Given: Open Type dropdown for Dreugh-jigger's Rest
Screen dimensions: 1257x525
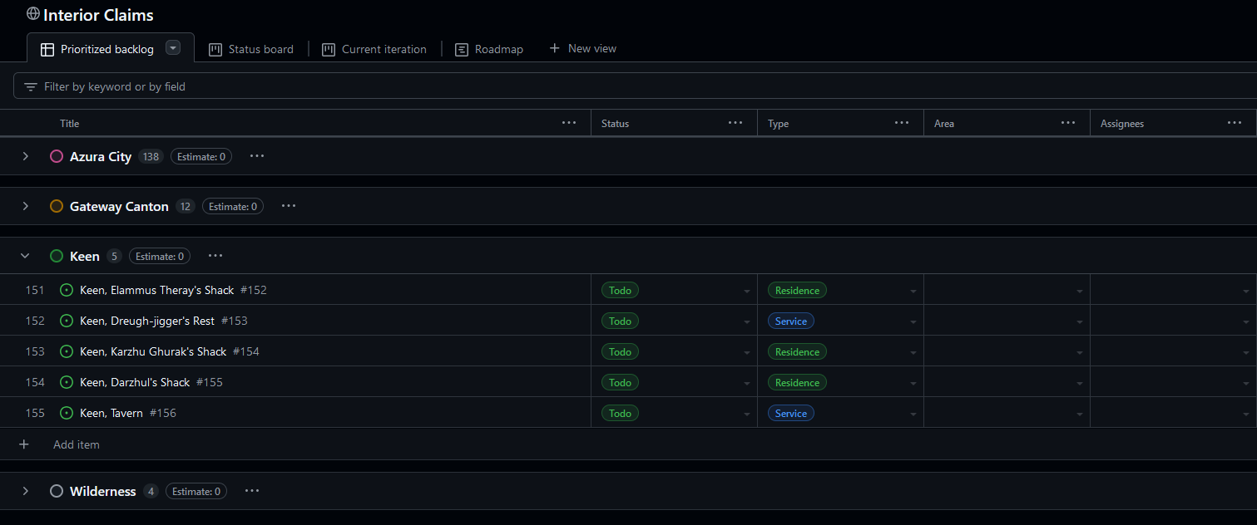Looking at the screenshot, I should pyautogui.click(x=913, y=321).
